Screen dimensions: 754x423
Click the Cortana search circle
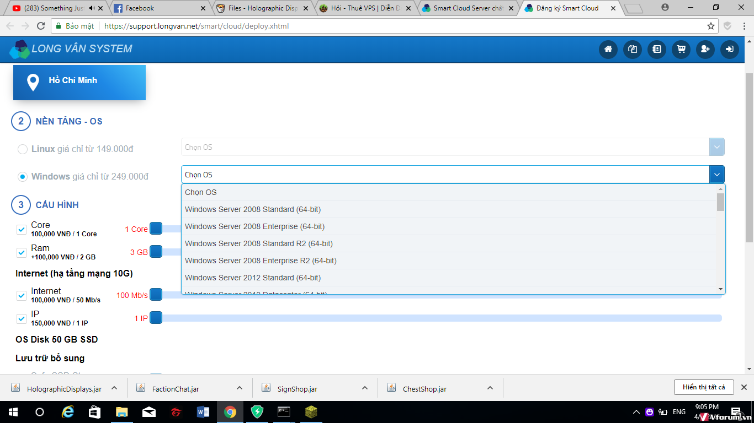pos(40,412)
